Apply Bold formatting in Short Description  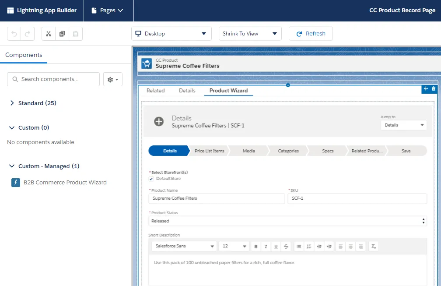(256, 246)
